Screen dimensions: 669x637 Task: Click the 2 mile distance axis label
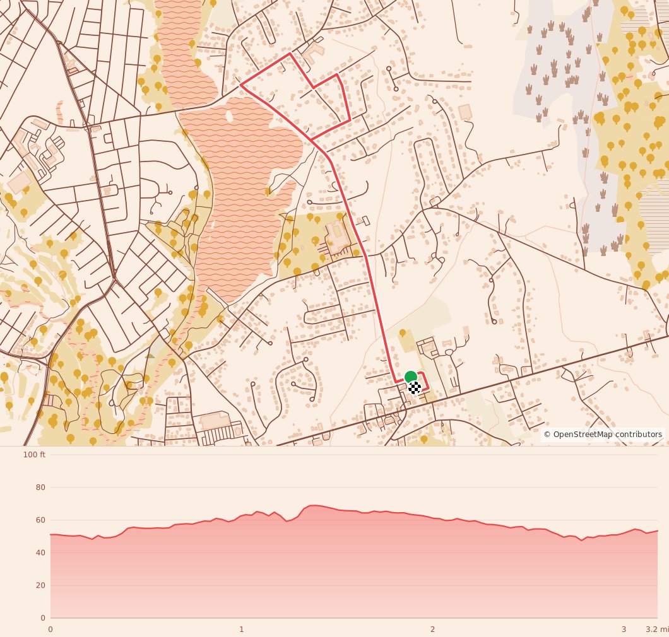(432, 629)
